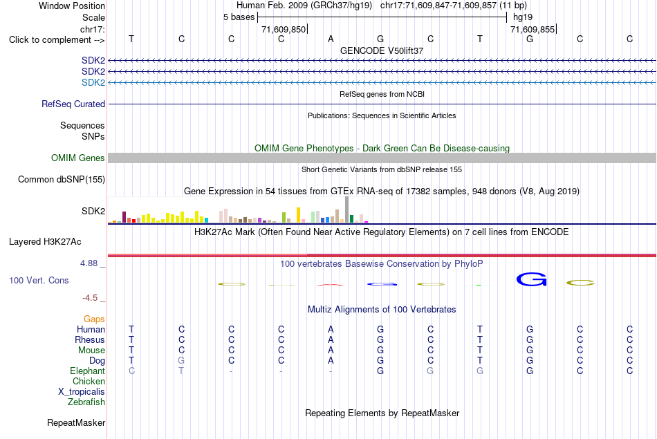Click the OMIM Gene Phenotypes green title
The image size is (657, 439).
pos(382,148)
